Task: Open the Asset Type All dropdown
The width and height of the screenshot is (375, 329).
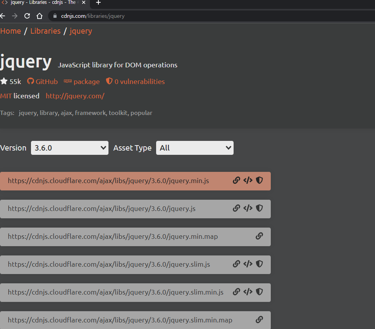Action: coord(195,148)
